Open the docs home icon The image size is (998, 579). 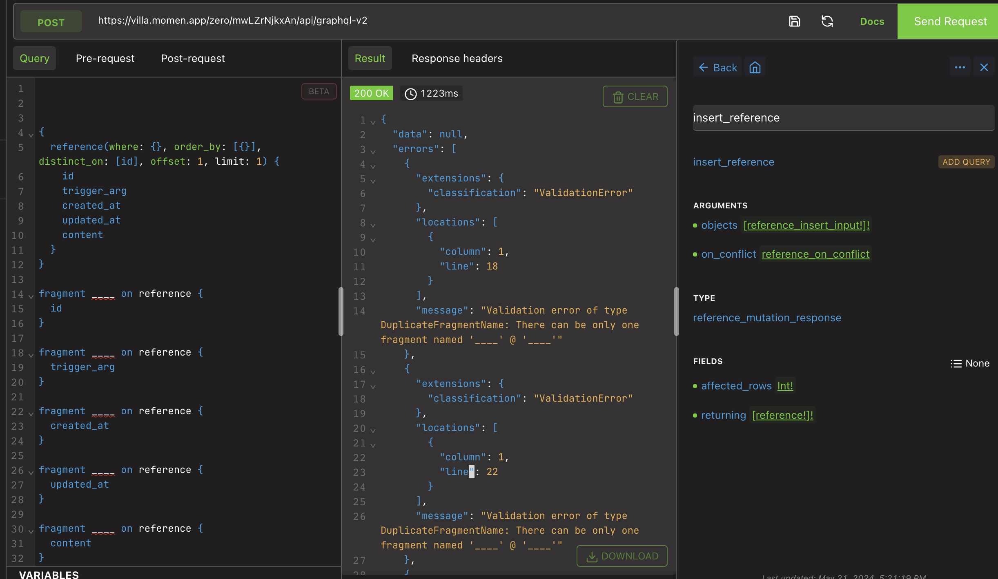pos(755,67)
